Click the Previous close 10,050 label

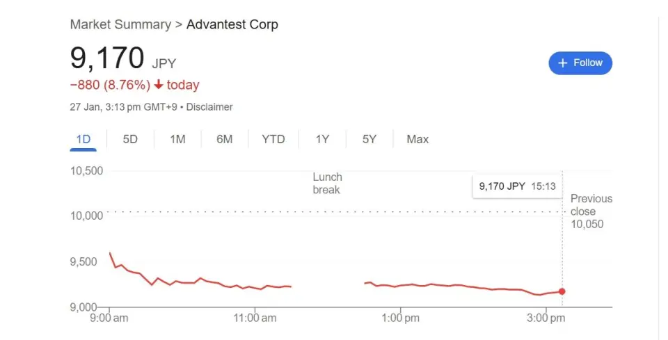(x=591, y=211)
